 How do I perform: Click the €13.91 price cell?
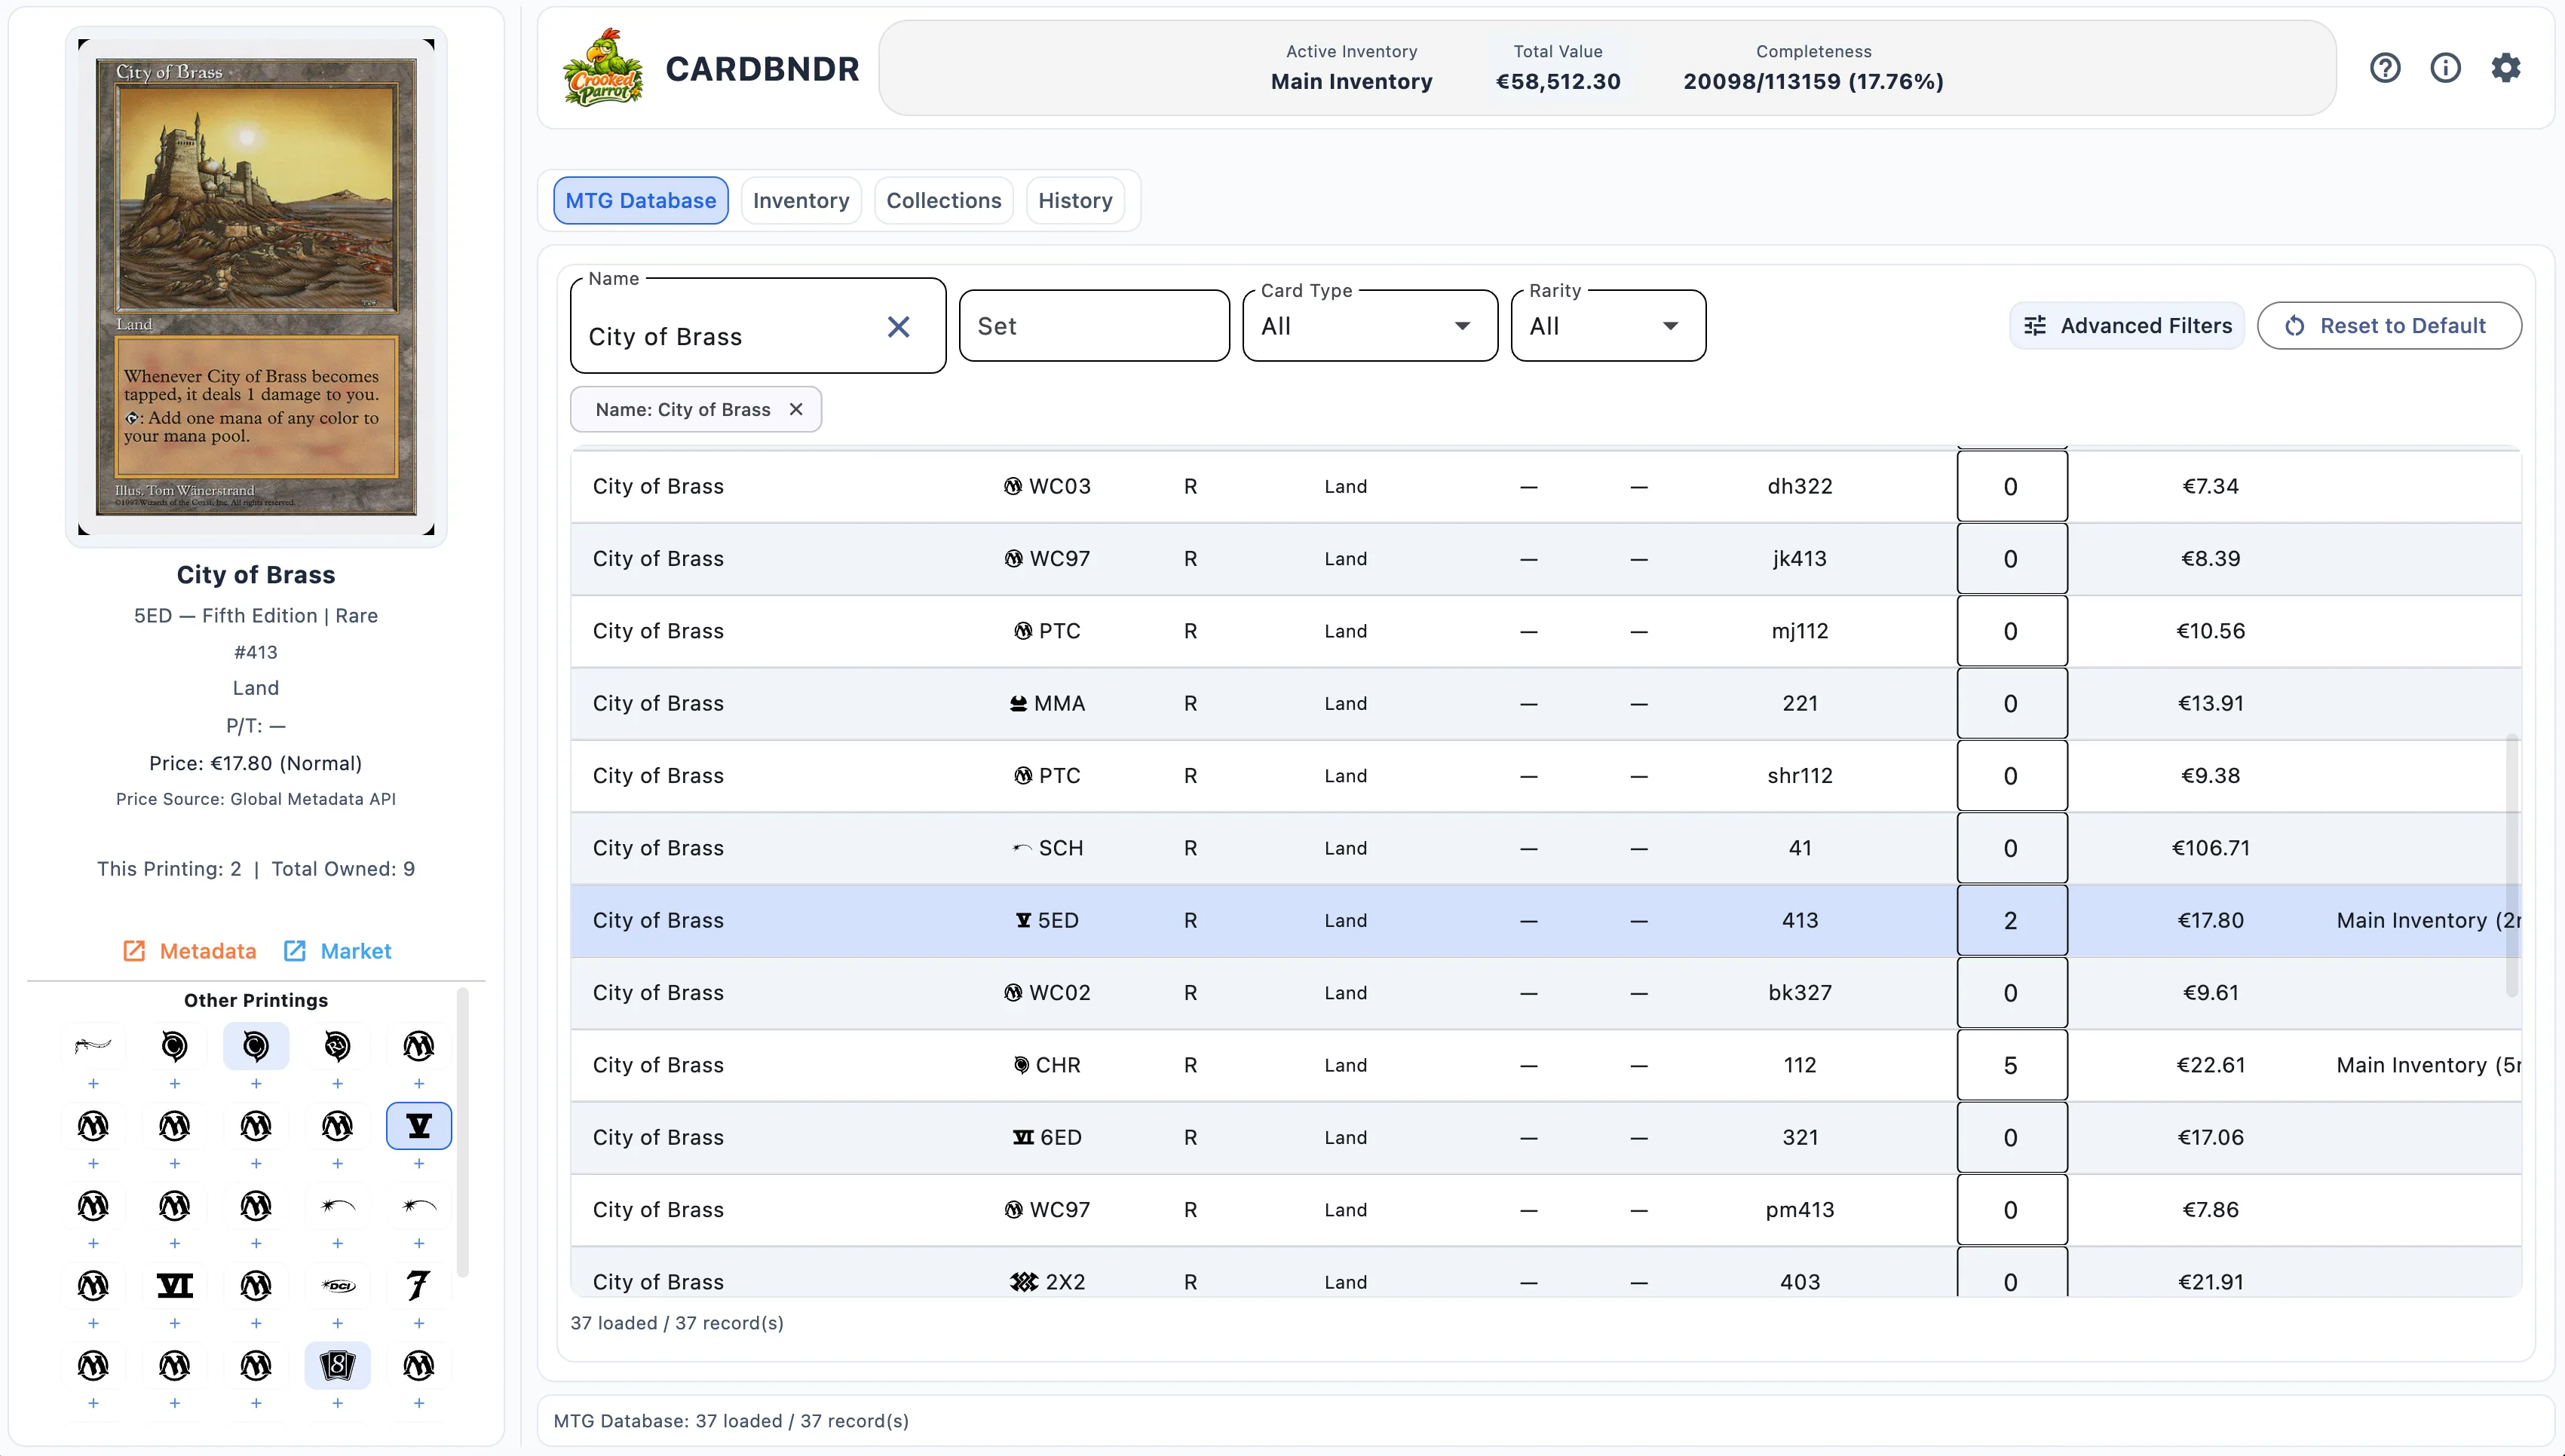click(2211, 704)
